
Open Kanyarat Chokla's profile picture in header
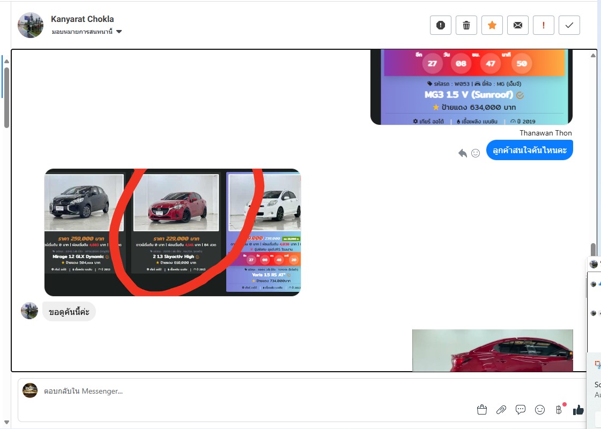pyautogui.click(x=31, y=25)
